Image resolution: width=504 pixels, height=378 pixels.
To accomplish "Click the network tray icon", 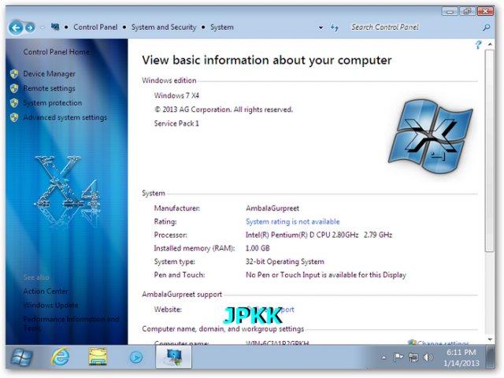I will (x=413, y=357).
